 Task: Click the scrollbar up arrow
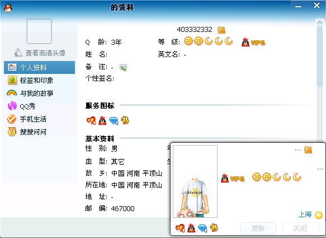pyautogui.click(x=320, y=22)
